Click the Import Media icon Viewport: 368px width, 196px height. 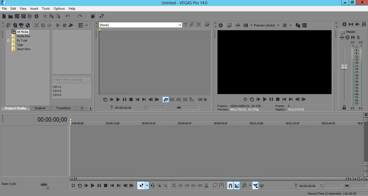[x=15, y=25]
